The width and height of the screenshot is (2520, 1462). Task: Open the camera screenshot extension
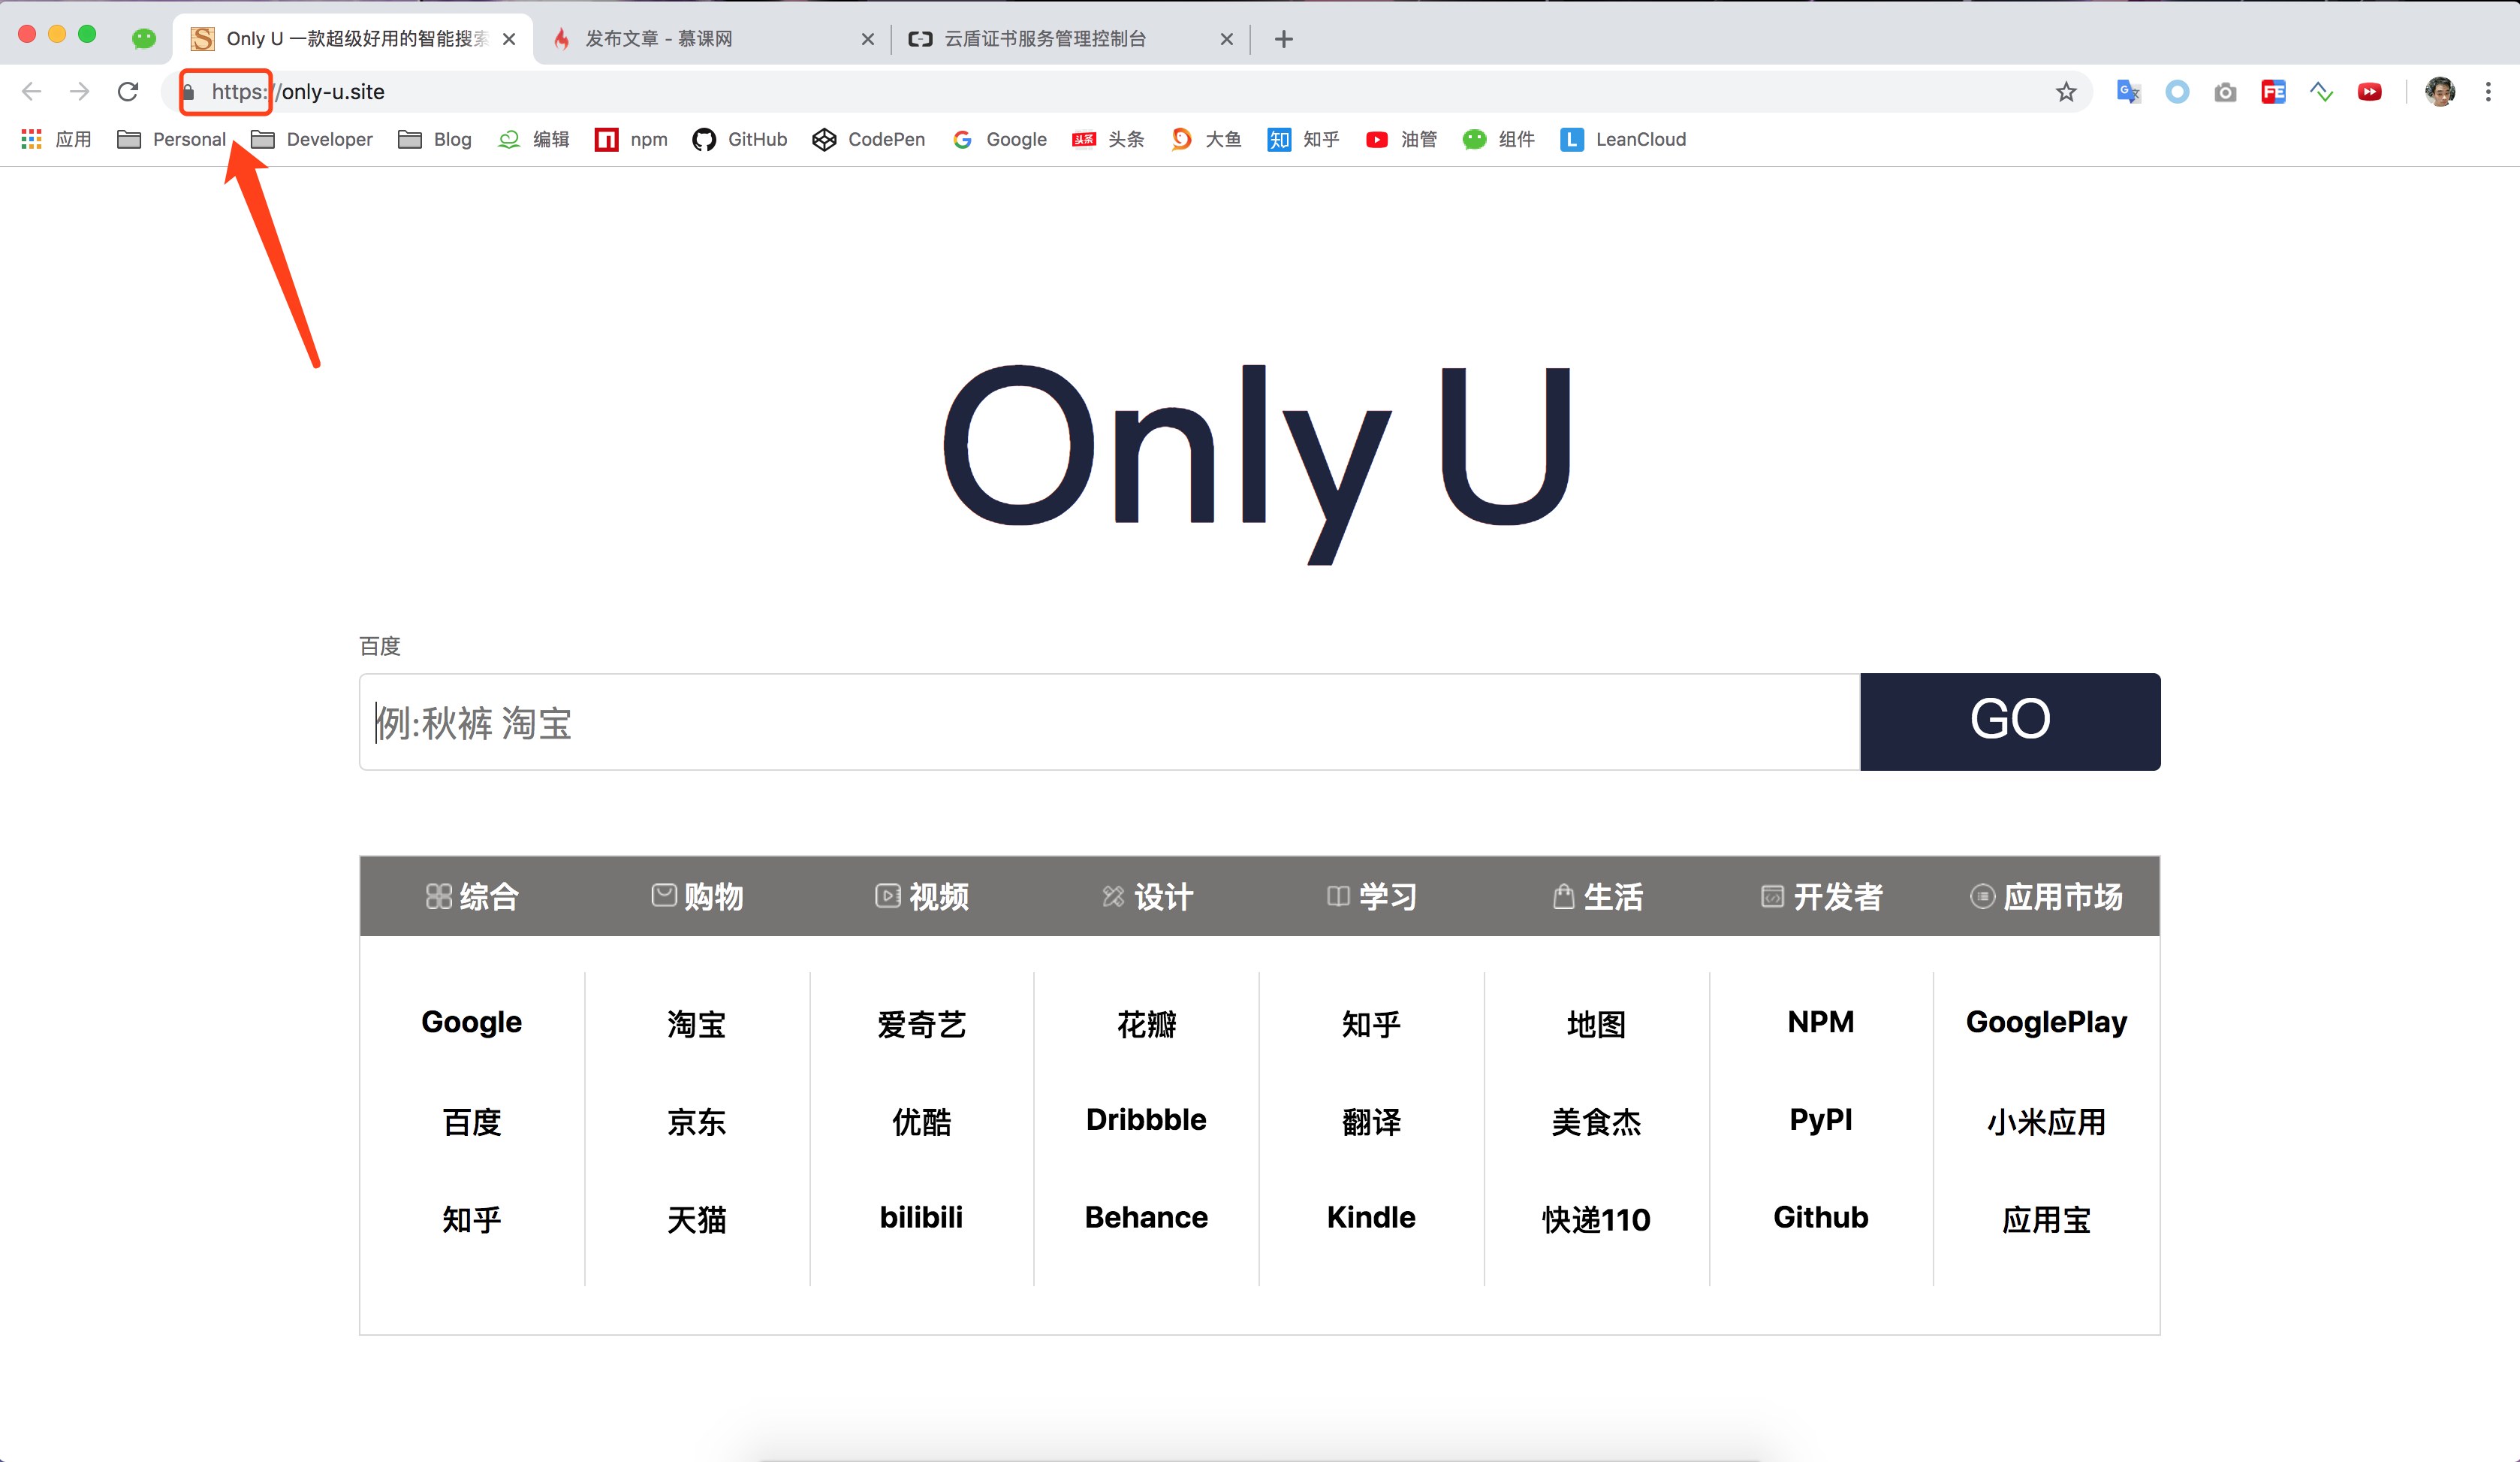(x=2226, y=92)
